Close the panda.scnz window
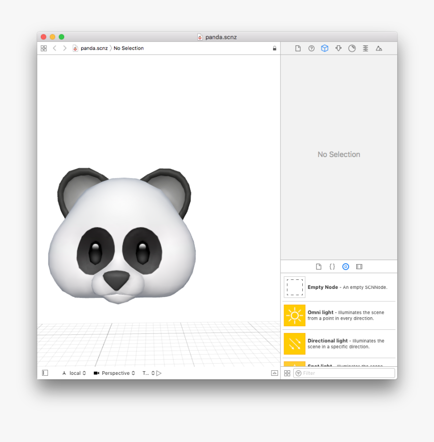 [x=43, y=37]
